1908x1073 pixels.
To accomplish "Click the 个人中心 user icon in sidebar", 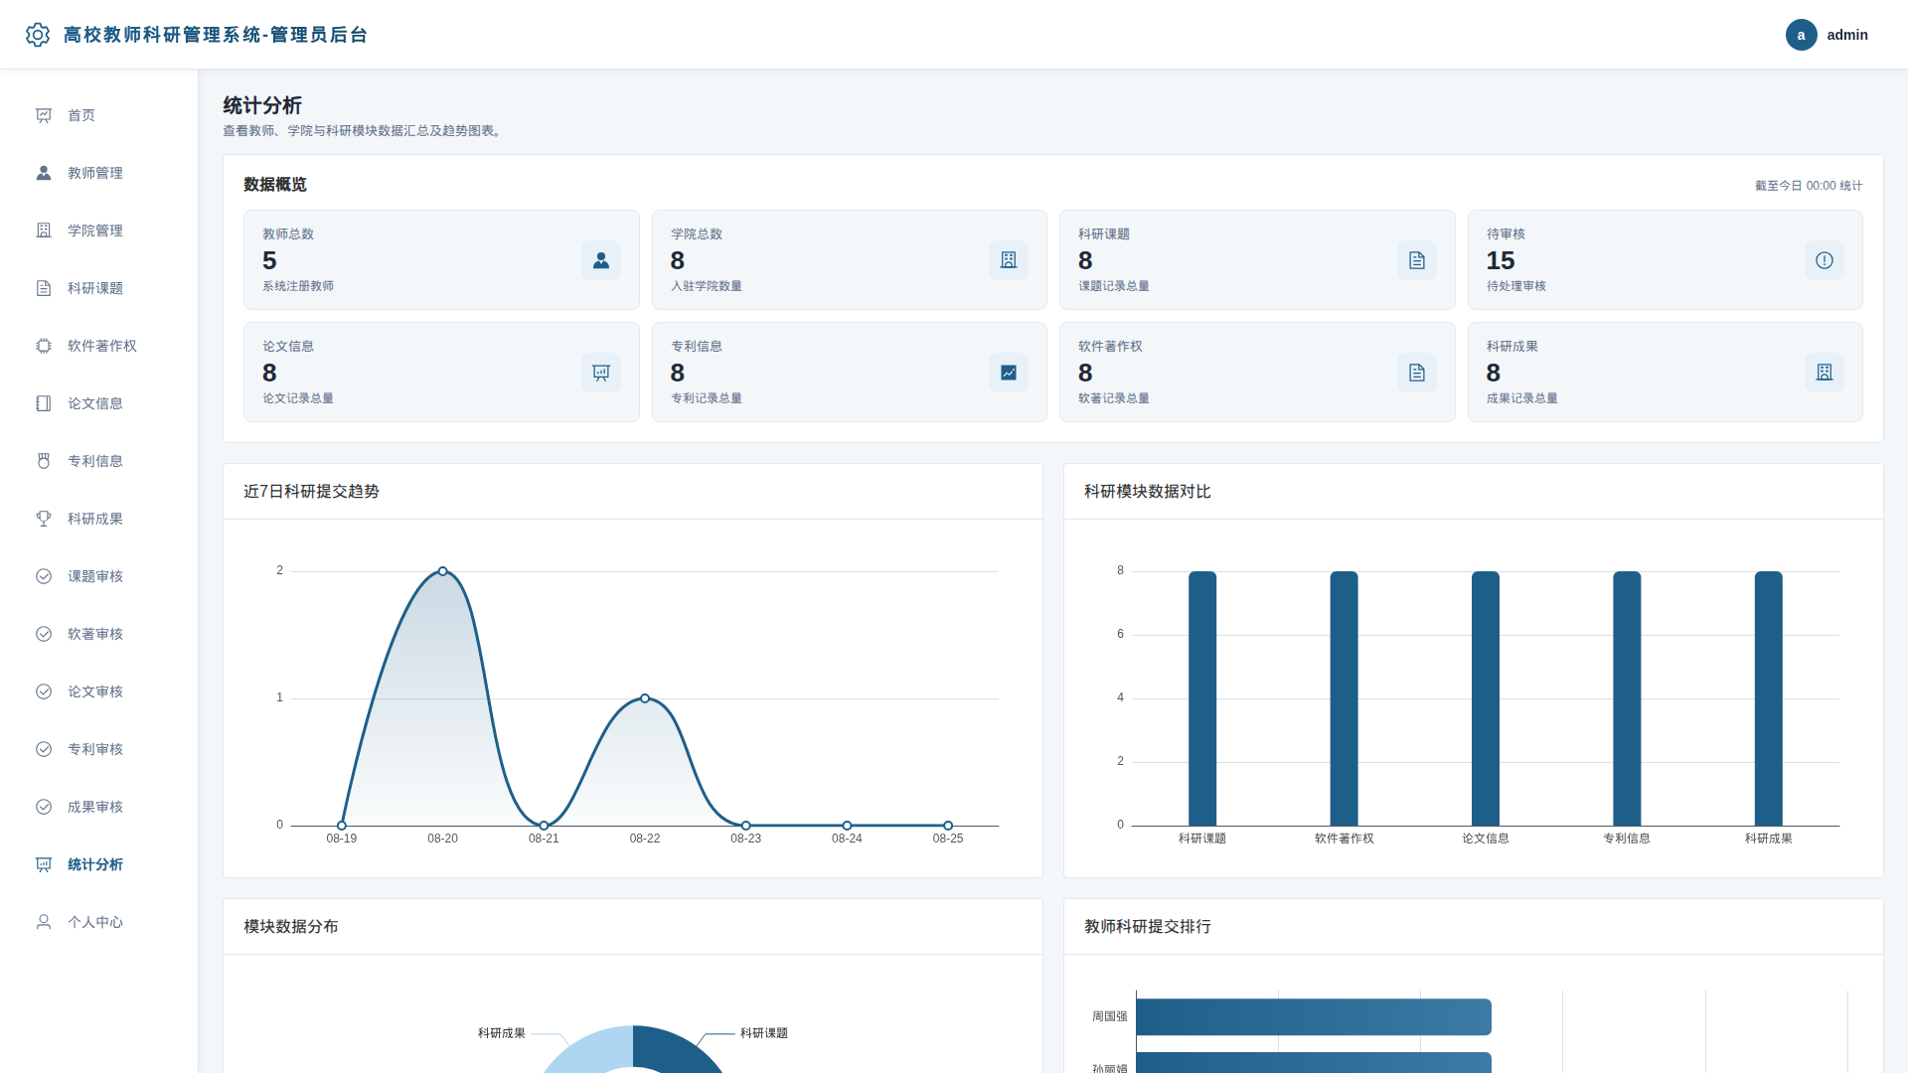I will click(44, 922).
